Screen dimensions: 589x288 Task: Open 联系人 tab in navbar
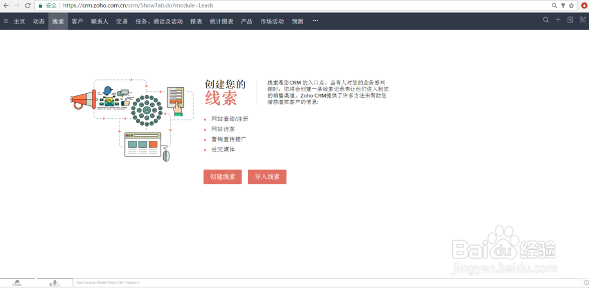(100, 21)
